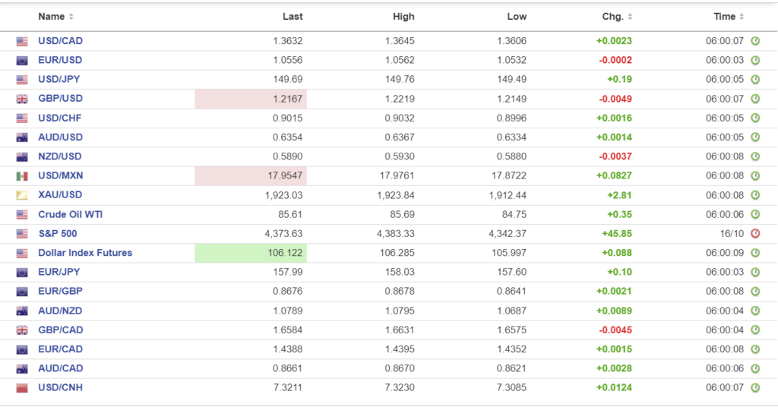Click the gold bar icon beside XAU/USD
This screenshot has width=778, height=407.
click(x=22, y=195)
